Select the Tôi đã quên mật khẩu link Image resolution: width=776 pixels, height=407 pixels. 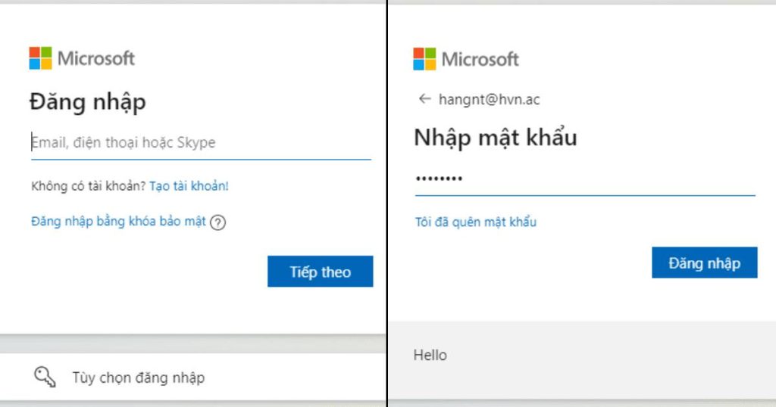tap(475, 222)
